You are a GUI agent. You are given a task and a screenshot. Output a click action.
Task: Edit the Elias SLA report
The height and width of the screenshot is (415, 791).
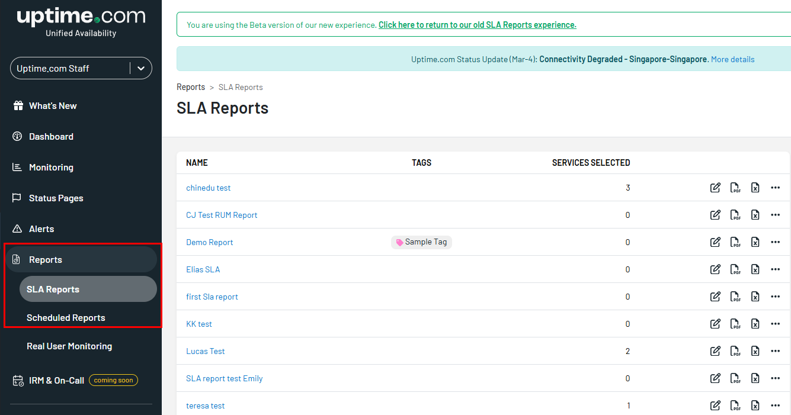point(715,269)
